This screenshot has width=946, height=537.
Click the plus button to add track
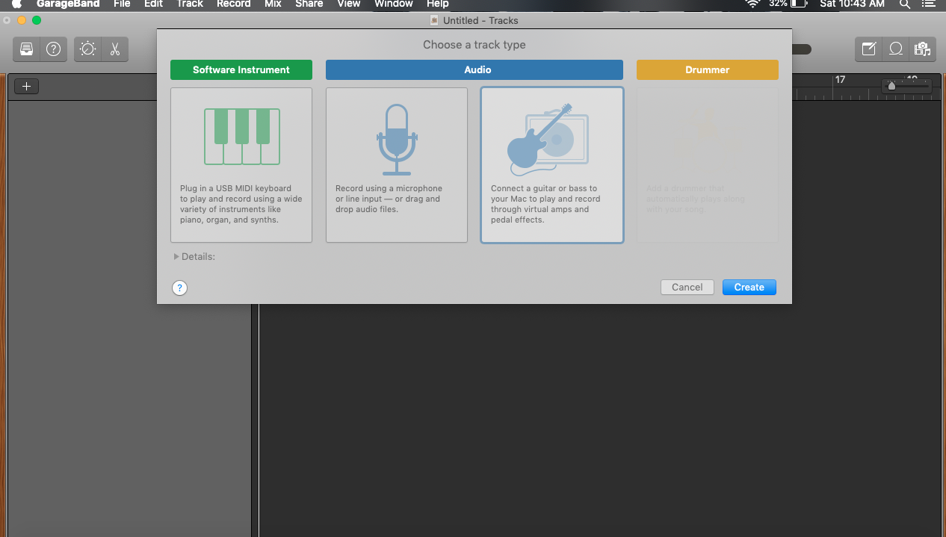[x=26, y=86]
